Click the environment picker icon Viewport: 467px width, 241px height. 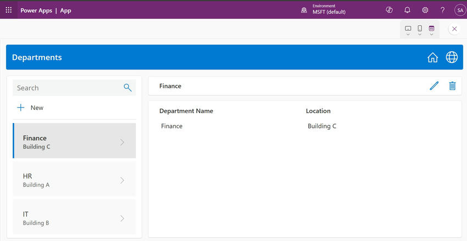[304, 10]
